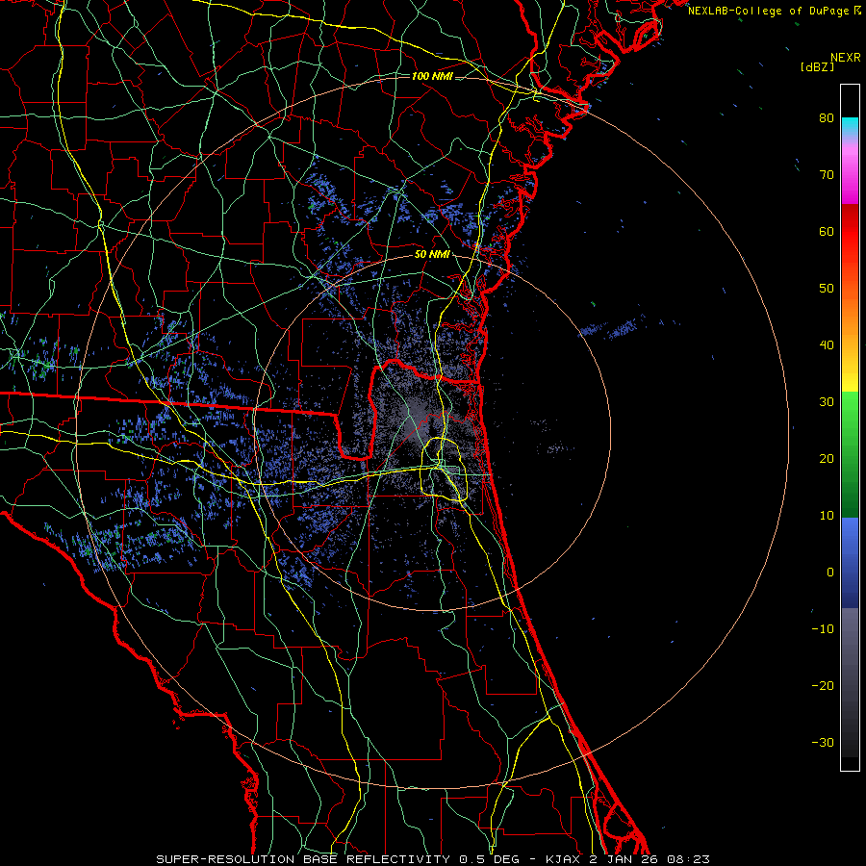The width and height of the screenshot is (866, 866).
Task: Click the -20 dBZ scale value
Action: click(x=823, y=686)
